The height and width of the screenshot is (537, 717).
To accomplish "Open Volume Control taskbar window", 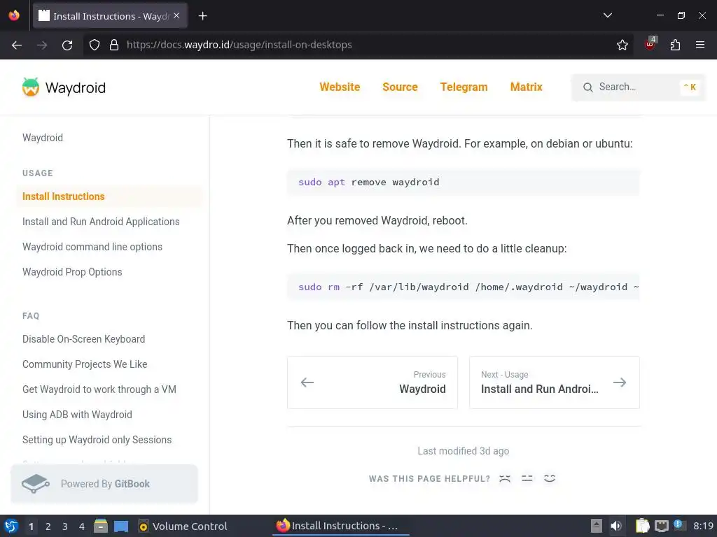I will [x=183, y=527].
